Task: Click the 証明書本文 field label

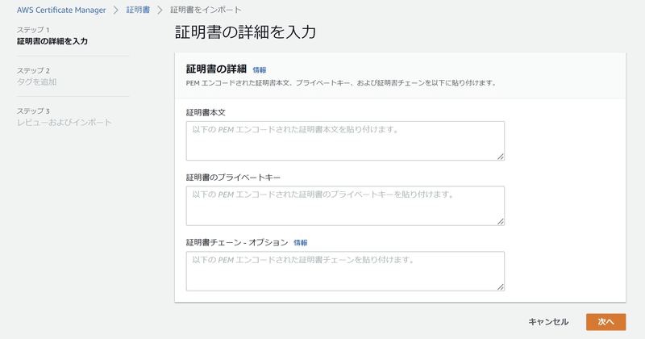Action: 206,112
